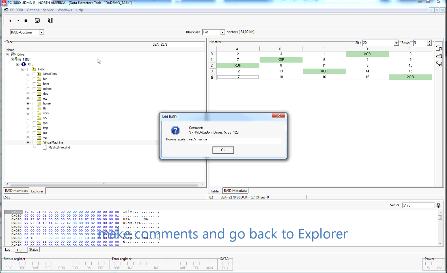Collapse the VirtualMachine folder node
This screenshot has width=447, height=273.
click(28, 142)
